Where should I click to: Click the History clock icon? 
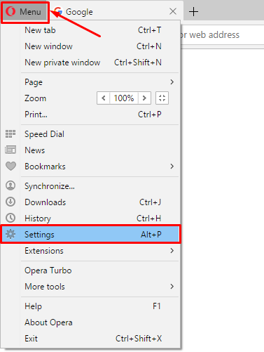[x=11, y=218]
